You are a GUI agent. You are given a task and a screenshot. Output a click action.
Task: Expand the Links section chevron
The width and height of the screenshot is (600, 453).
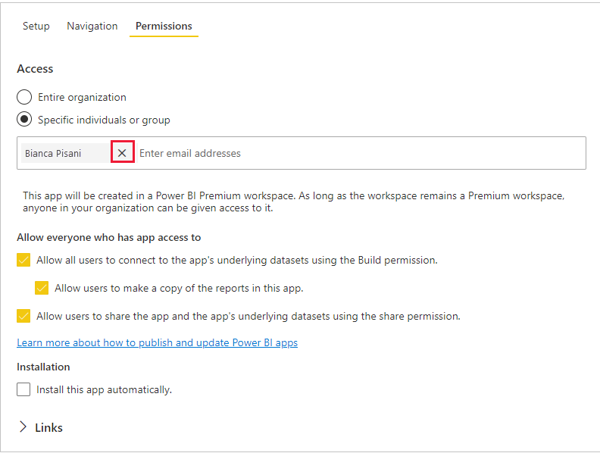(x=23, y=427)
